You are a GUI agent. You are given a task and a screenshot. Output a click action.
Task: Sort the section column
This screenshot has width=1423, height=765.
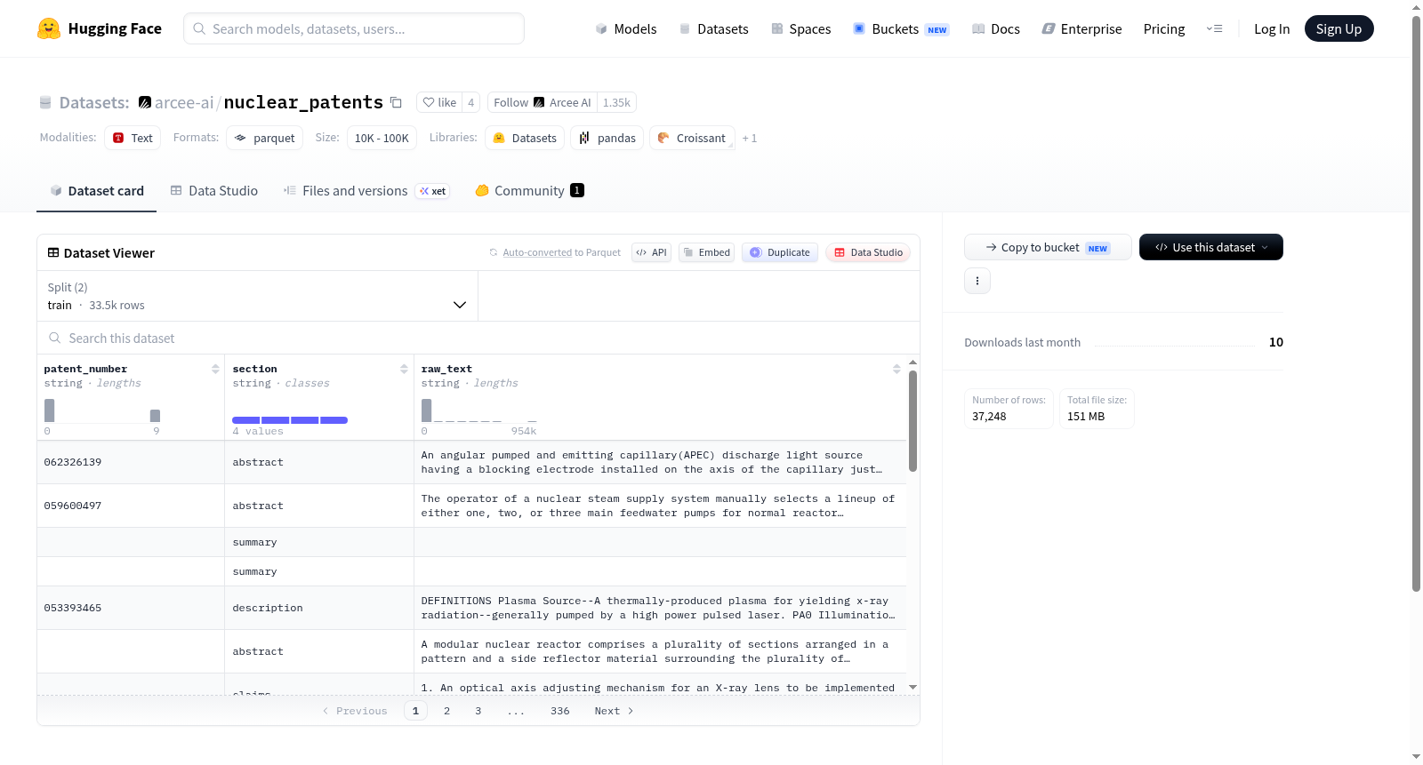404,369
